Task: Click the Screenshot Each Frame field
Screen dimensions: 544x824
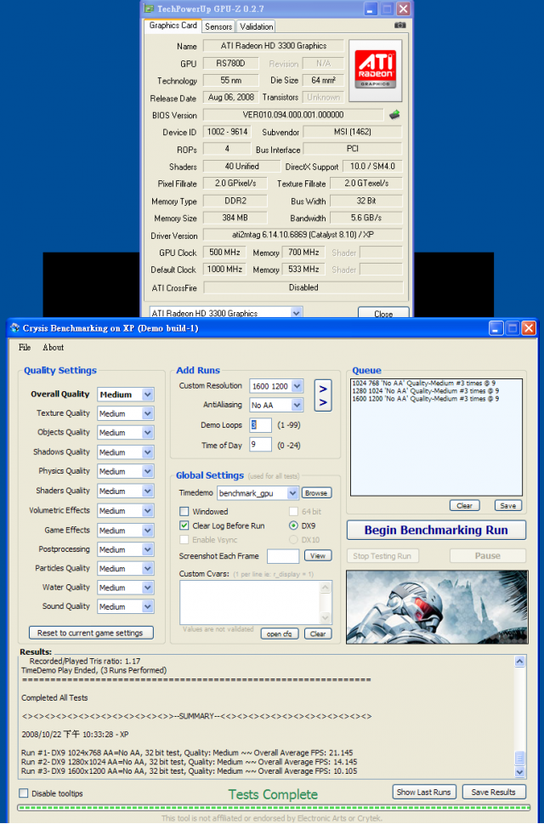Action: click(283, 556)
